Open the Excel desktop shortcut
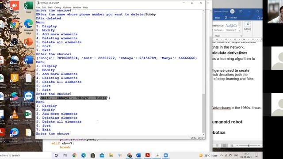 pos(28,7)
